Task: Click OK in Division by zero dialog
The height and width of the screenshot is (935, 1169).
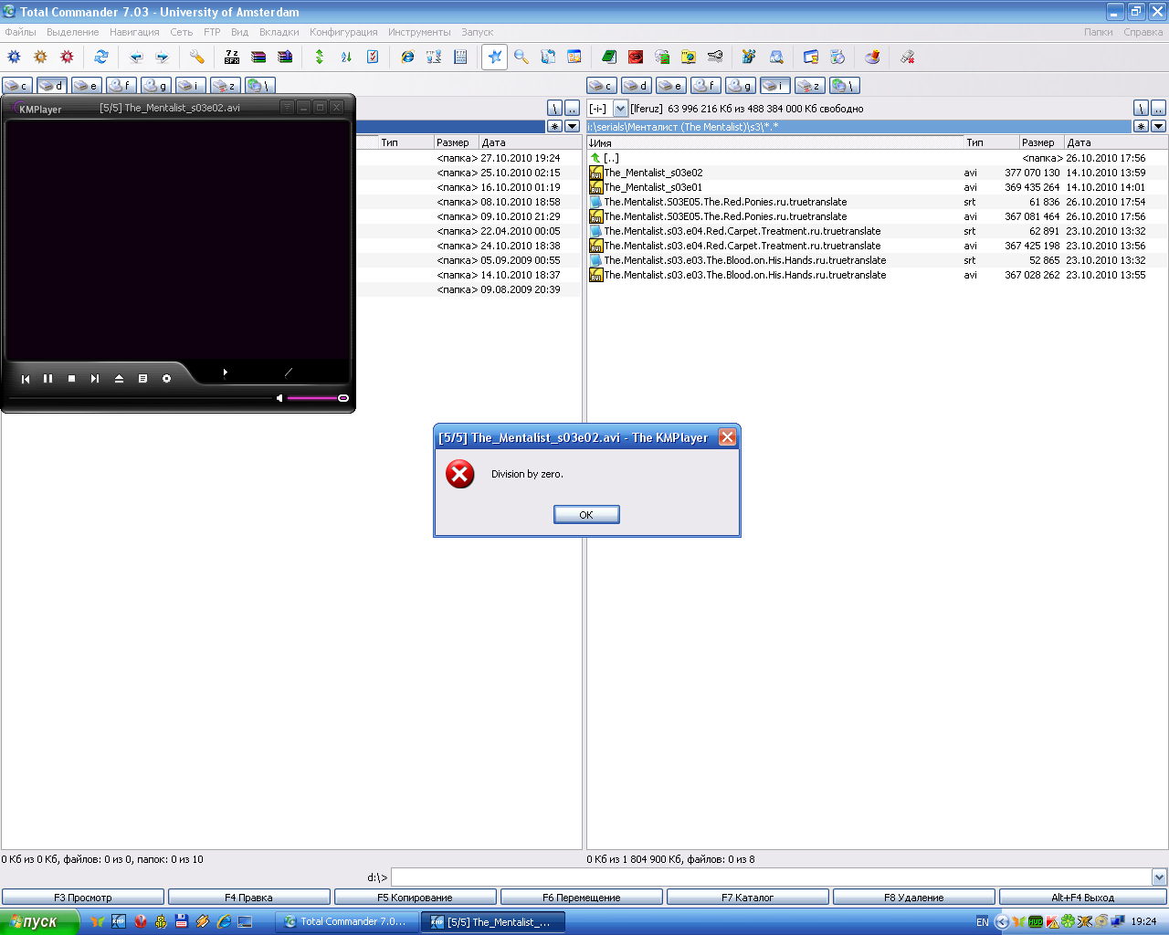Action: (586, 515)
